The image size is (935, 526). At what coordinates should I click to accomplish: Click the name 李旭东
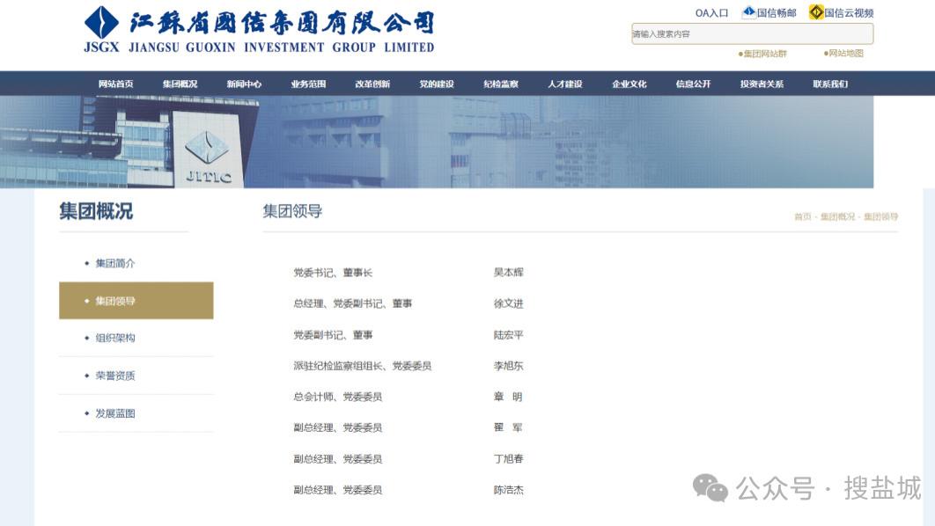pos(509,366)
